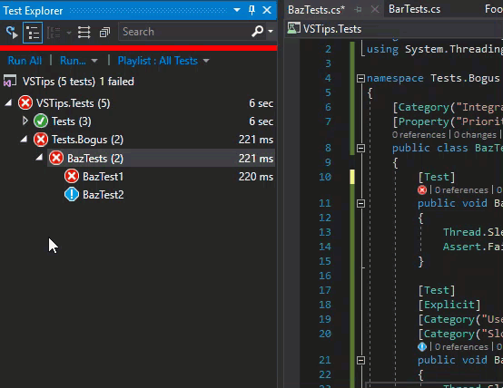The width and height of the screenshot is (503, 388).
Task: Click the Collapse All icon
Action: pos(104,32)
